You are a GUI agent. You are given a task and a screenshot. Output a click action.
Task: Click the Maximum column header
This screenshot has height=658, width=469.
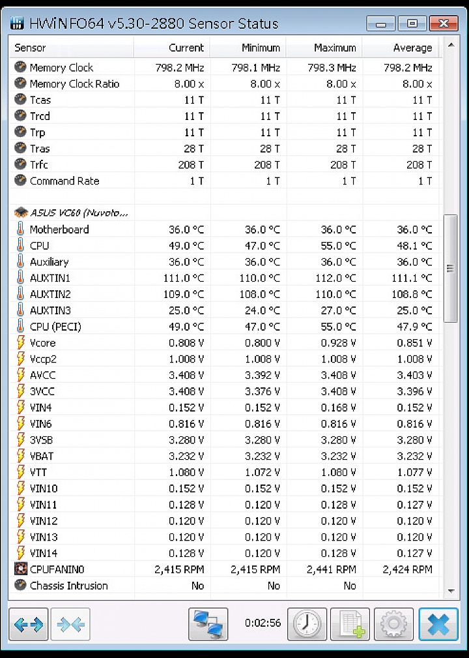coord(324,48)
